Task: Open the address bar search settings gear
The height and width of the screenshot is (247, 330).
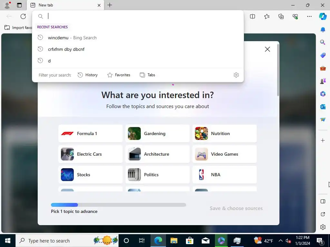Action: click(x=236, y=75)
